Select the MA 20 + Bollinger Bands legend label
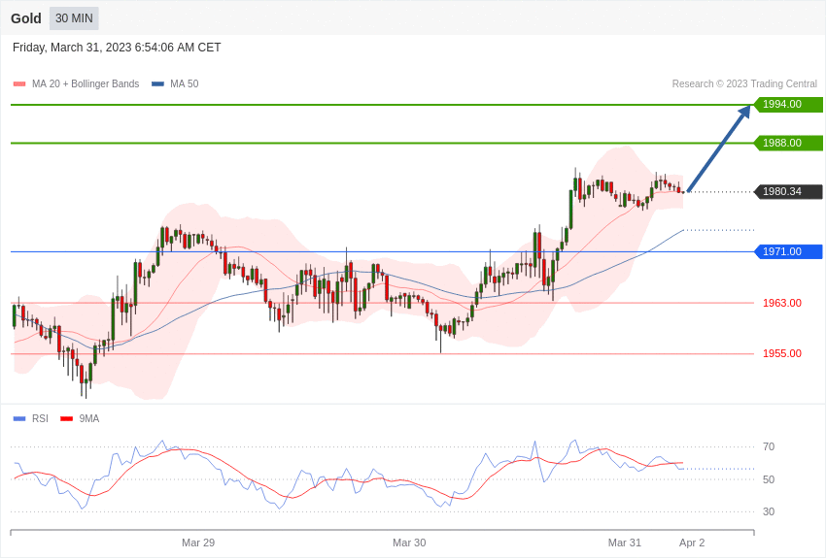 86,83
